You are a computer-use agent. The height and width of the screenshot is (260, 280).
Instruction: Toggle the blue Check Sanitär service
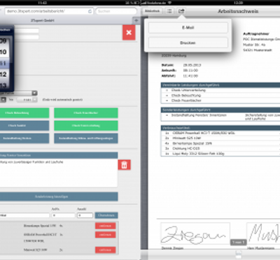[24, 126]
